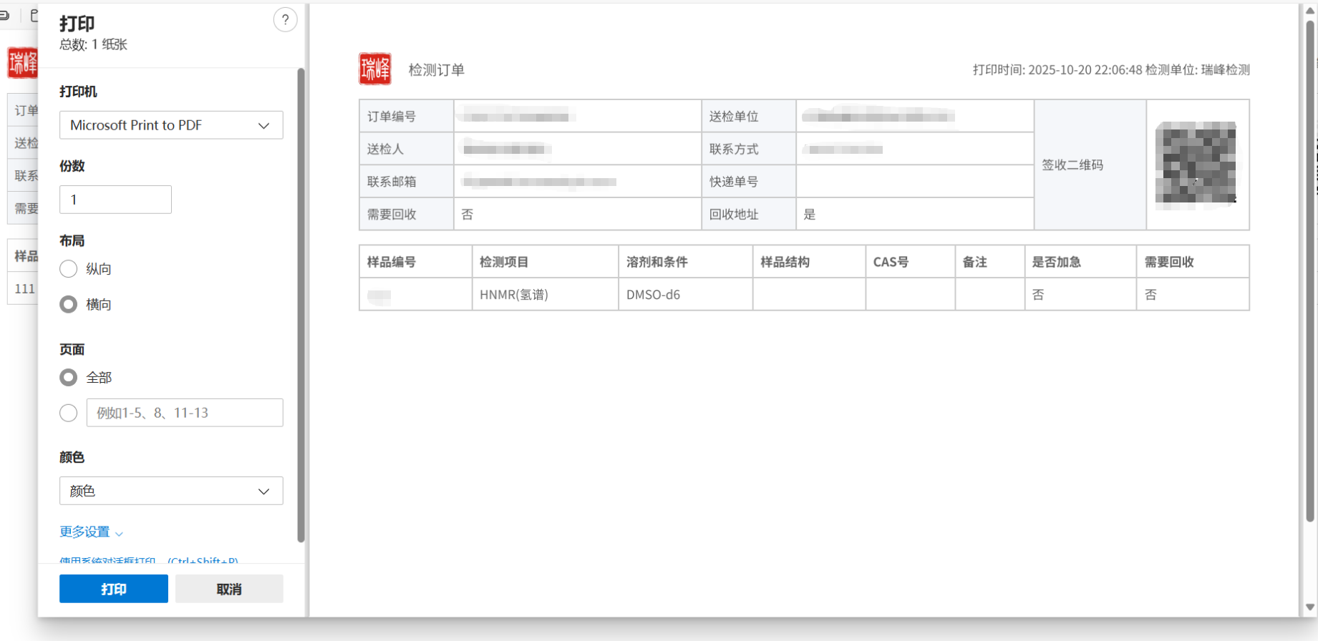Click the help question mark icon
The height and width of the screenshot is (641, 1318).
click(285, 20)
